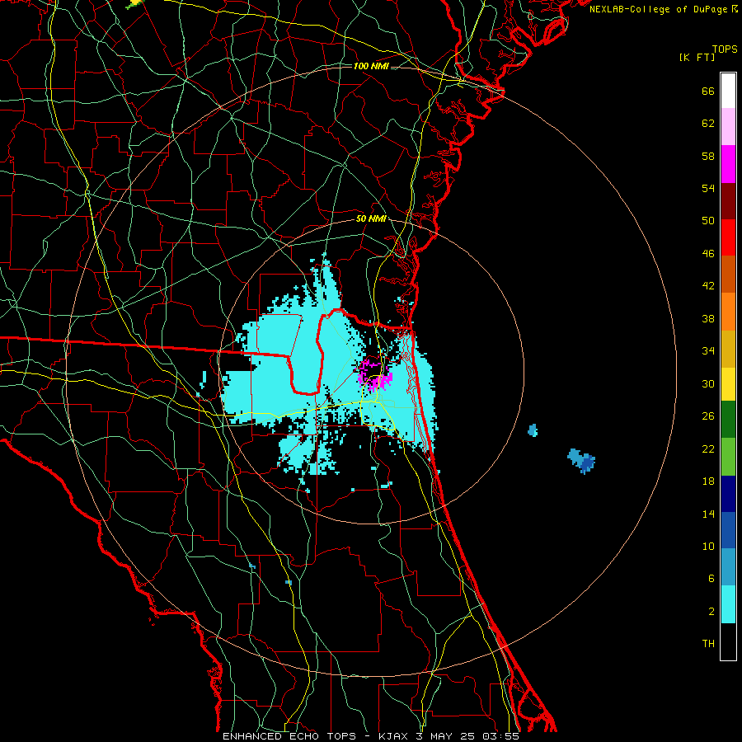
Task: Pick the dark red legend swatch
Action: point(728,200)
